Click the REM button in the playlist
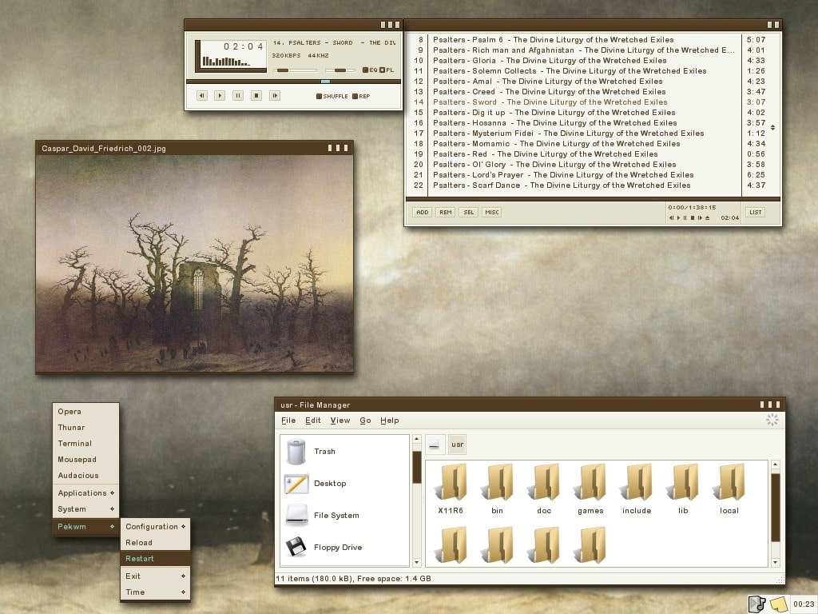The height and width of the screenshot is (614, 818). click(446, 212)
